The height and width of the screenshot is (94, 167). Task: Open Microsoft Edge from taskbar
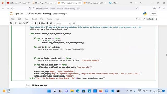[x=78, y=91]
